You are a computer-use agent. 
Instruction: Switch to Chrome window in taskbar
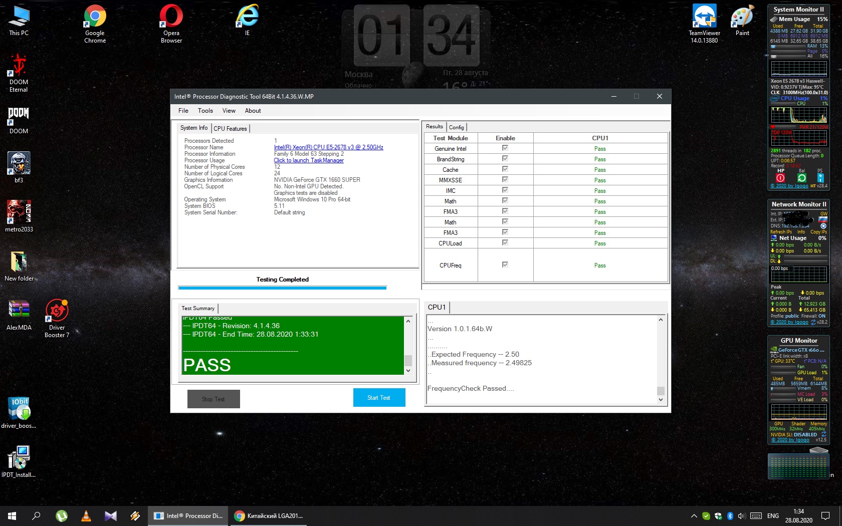pyautogui.click(x=269, y=515)
